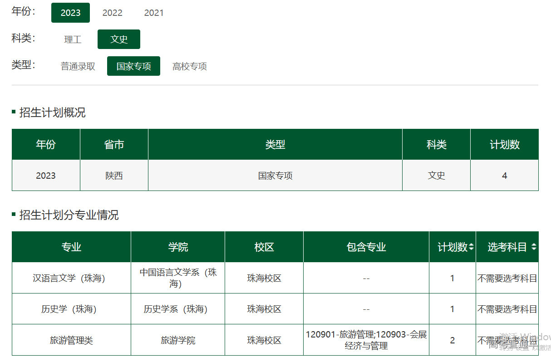Click the 学院 column header
The image size is (551, 362).
(178, 247)
